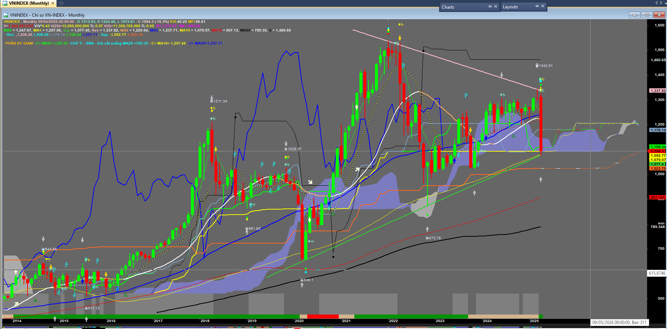667x329 pixels.
Task: Click the 1,337.82 pink price axis label
Action: point(658,91)
